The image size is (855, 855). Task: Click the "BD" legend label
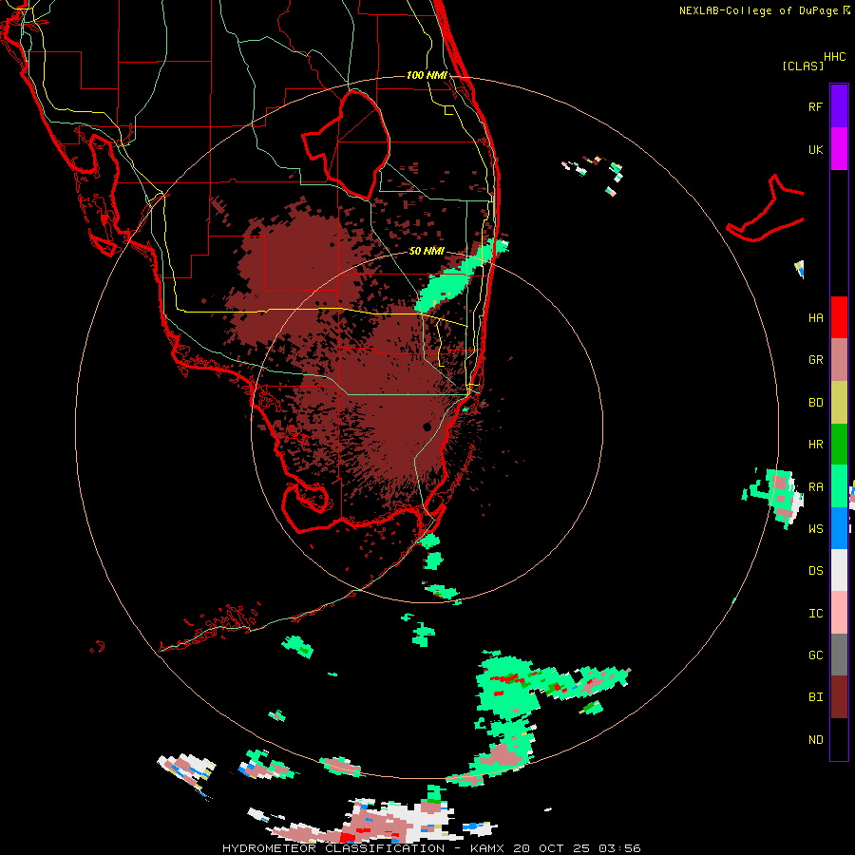click(815, 403)
